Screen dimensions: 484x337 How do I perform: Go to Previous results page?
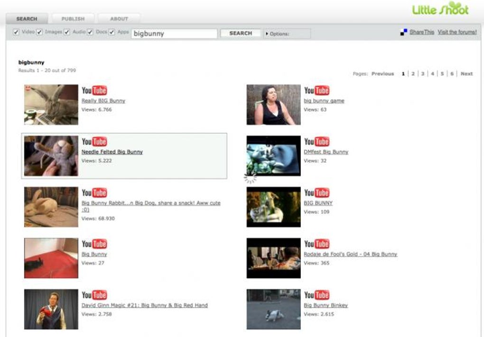tap(383, 74)
